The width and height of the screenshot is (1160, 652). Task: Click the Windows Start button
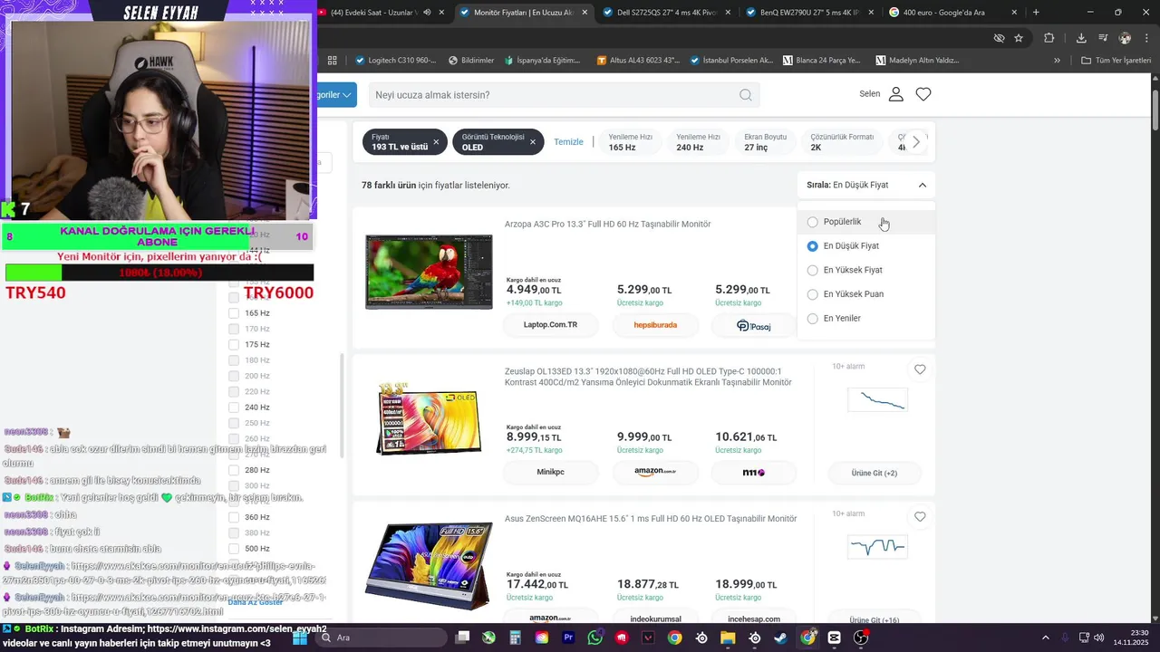coord(300,638)
